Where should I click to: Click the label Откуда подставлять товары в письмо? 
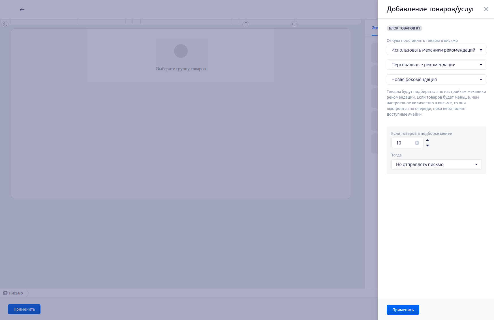click(x=422, y=41)
